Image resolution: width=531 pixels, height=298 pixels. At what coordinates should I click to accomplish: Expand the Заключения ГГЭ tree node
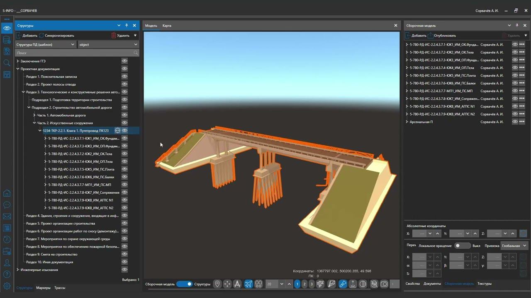click(18, 61)
